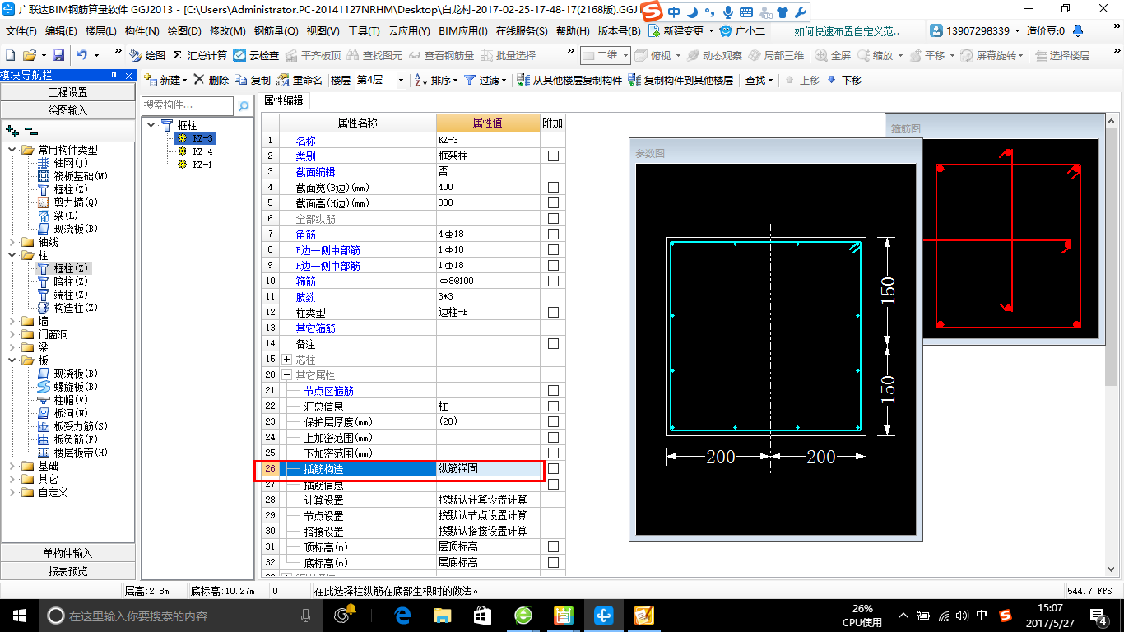
Task: Launch 云检查 cloud check
Action: [256, 55]
